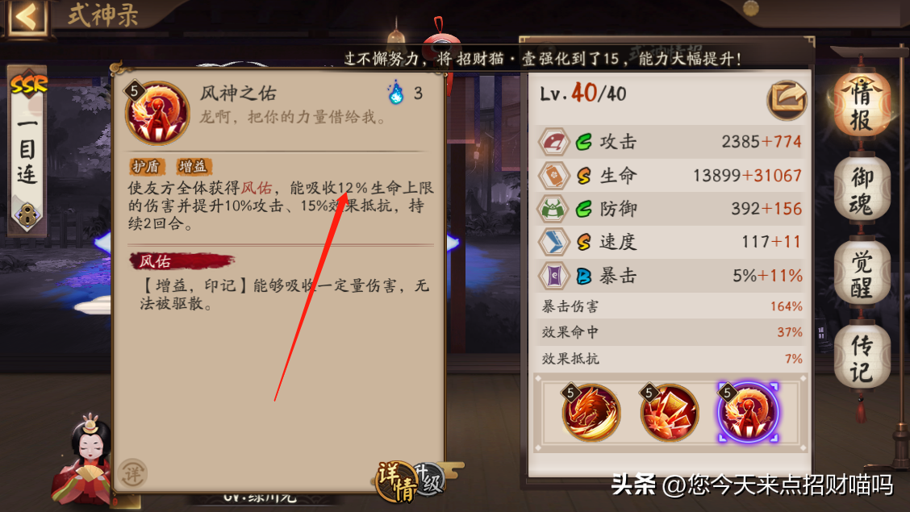The width and height of the screenshot is (910, 512).
Task: Select the highlighted third skill icon
Action: click(748, 412)
